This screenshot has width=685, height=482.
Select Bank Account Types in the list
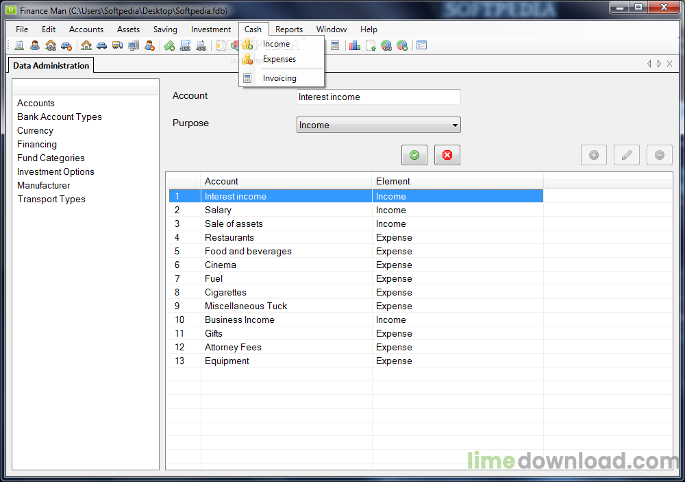[x=60, y=117]
